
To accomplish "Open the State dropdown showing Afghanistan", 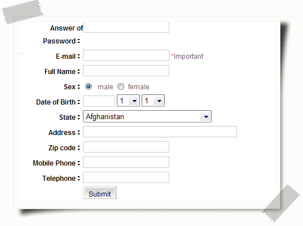I will coord(147,116).
